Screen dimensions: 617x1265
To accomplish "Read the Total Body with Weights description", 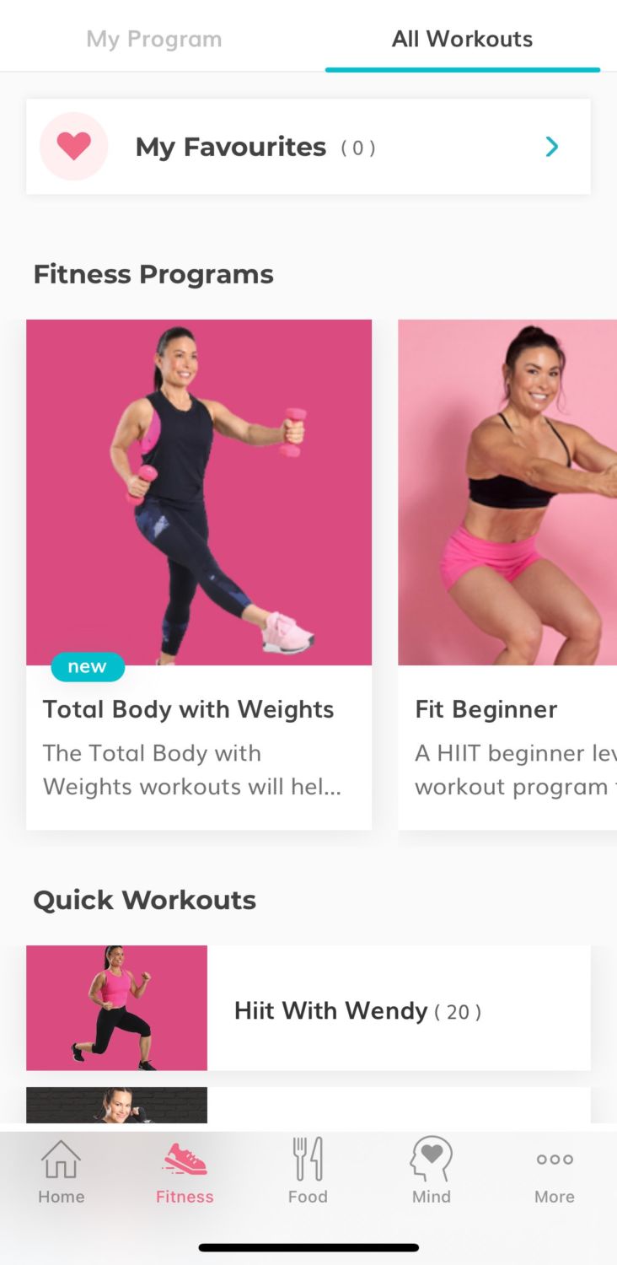I will click(x=192, y=770).
